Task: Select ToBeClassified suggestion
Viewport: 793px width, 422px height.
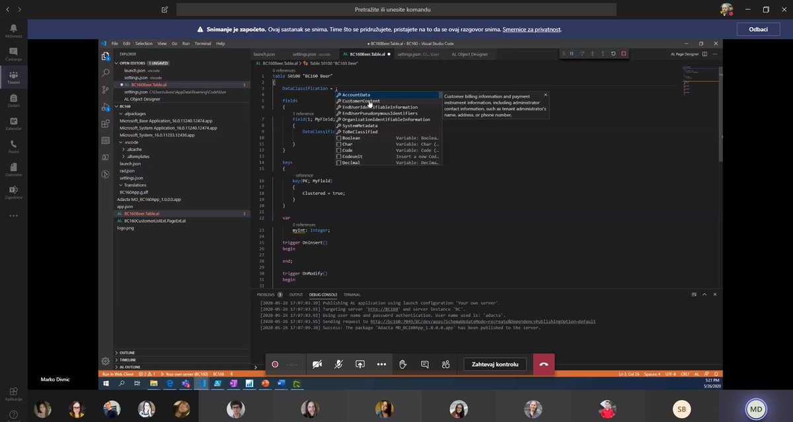Action: click(388, 132)
